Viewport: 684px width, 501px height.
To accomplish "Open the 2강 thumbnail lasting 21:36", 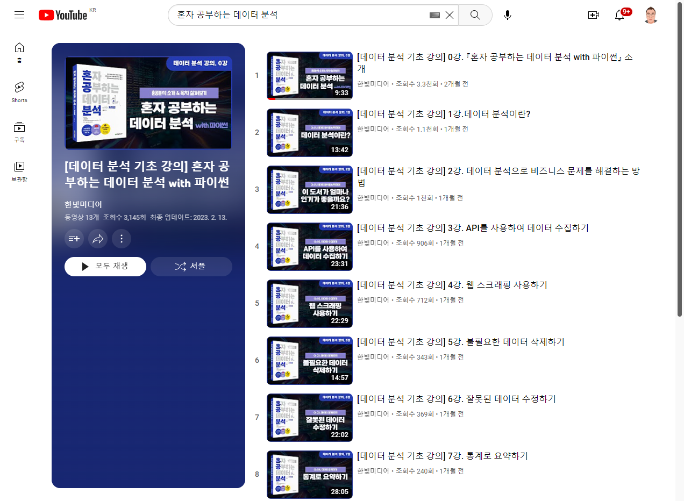I will pos(310,190).
